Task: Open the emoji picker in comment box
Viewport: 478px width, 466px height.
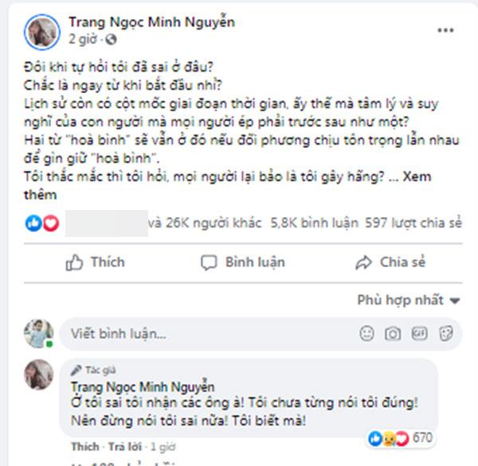Action: coord(366,332)
